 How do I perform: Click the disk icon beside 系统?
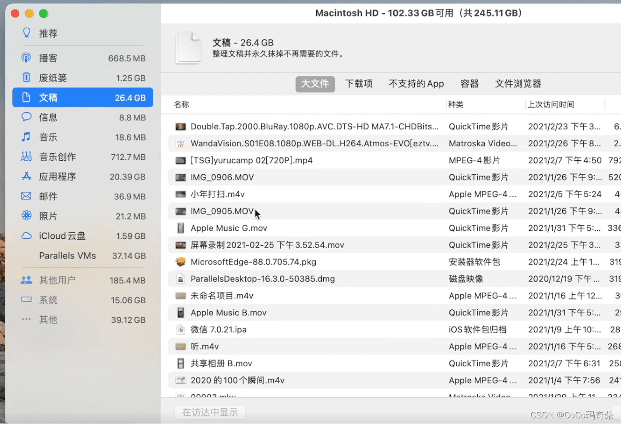click(26, 299)
